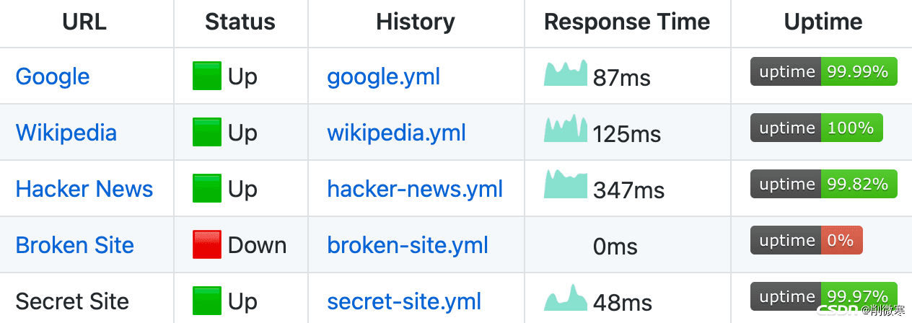Open google.yml history file
Screen dimensions: 912x323
click(383, 76)
